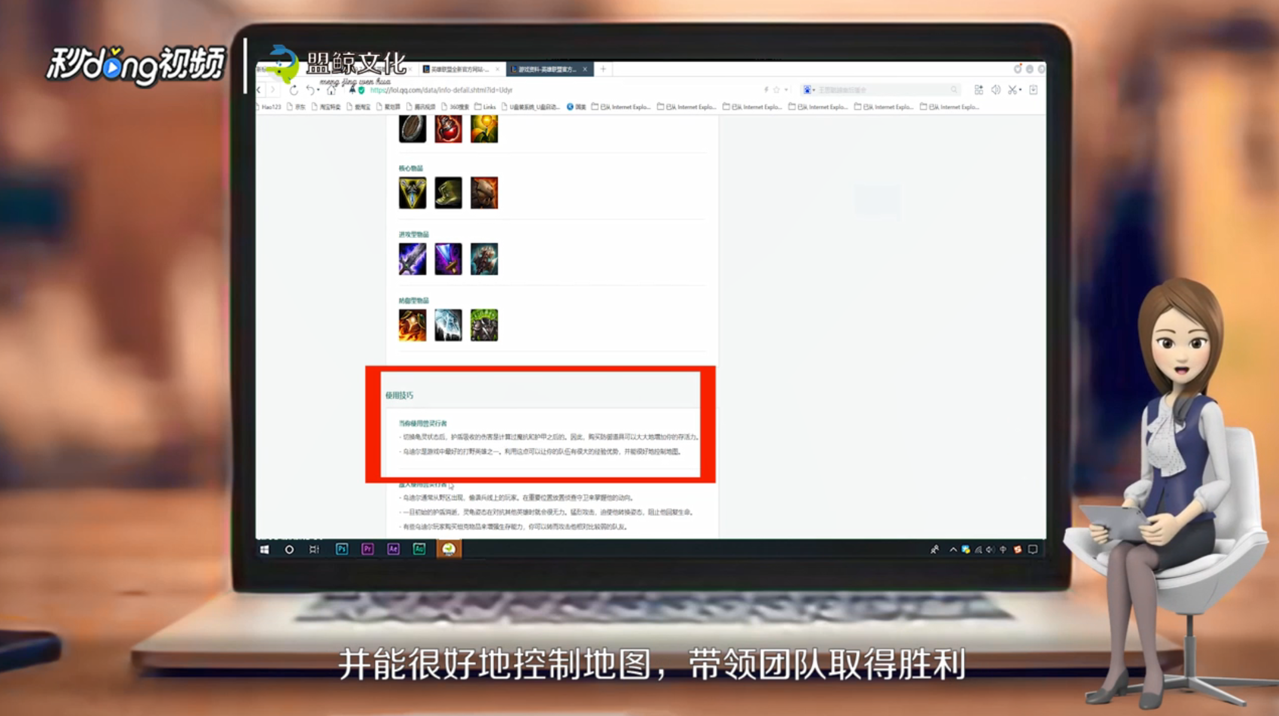The width and height of the screenshot is (1279, 716).
Task: Click the browser home icon
Action: pos(331,90)
